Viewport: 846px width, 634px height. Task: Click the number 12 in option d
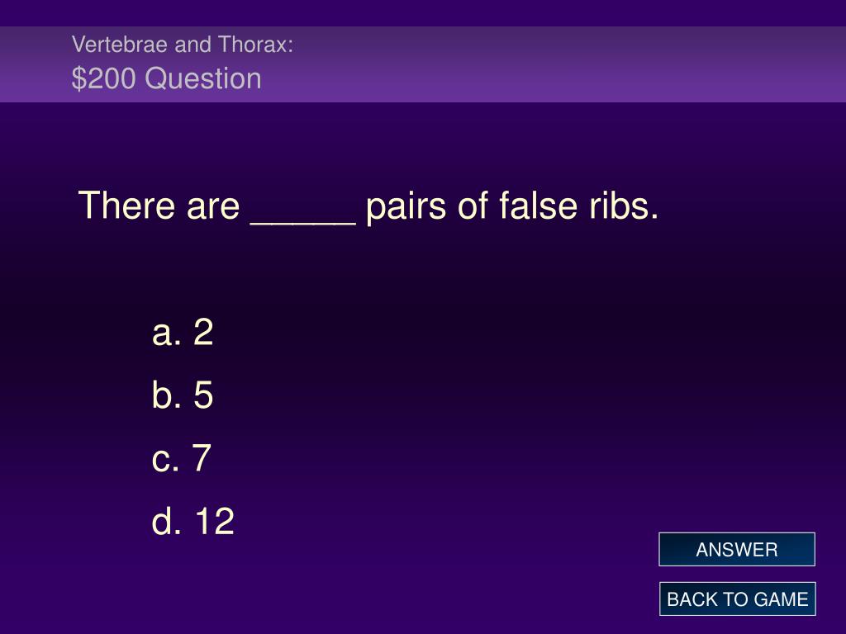[215, 522]
